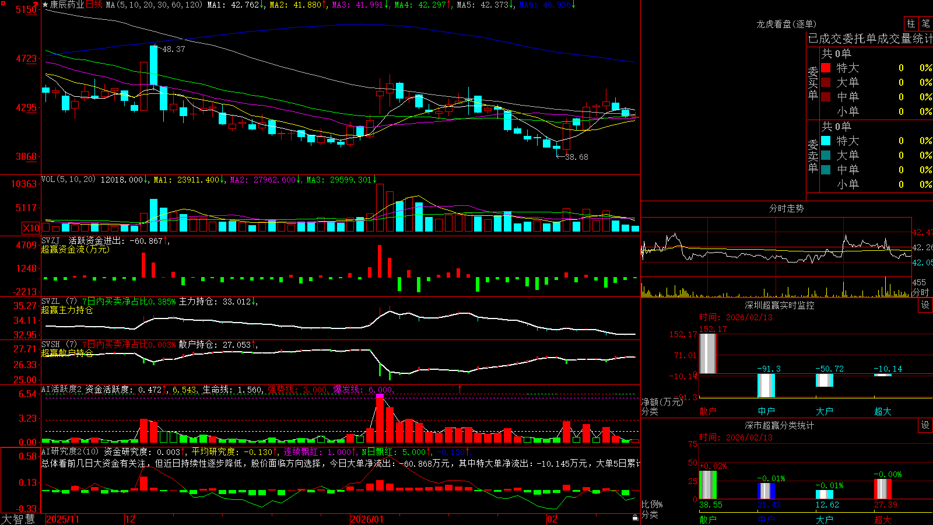Switch 龙虎看盘 to 笔 tick view
This screenshot has width=933, height=525.
pyautogui.click(x=925, y=23)
